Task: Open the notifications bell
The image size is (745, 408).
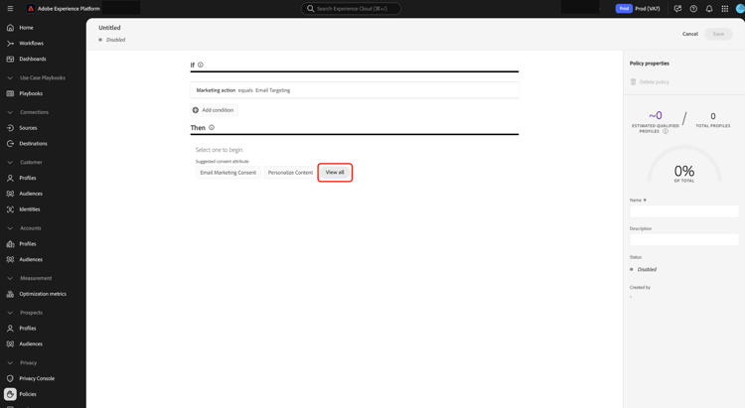Action: (x=709, y=9)
